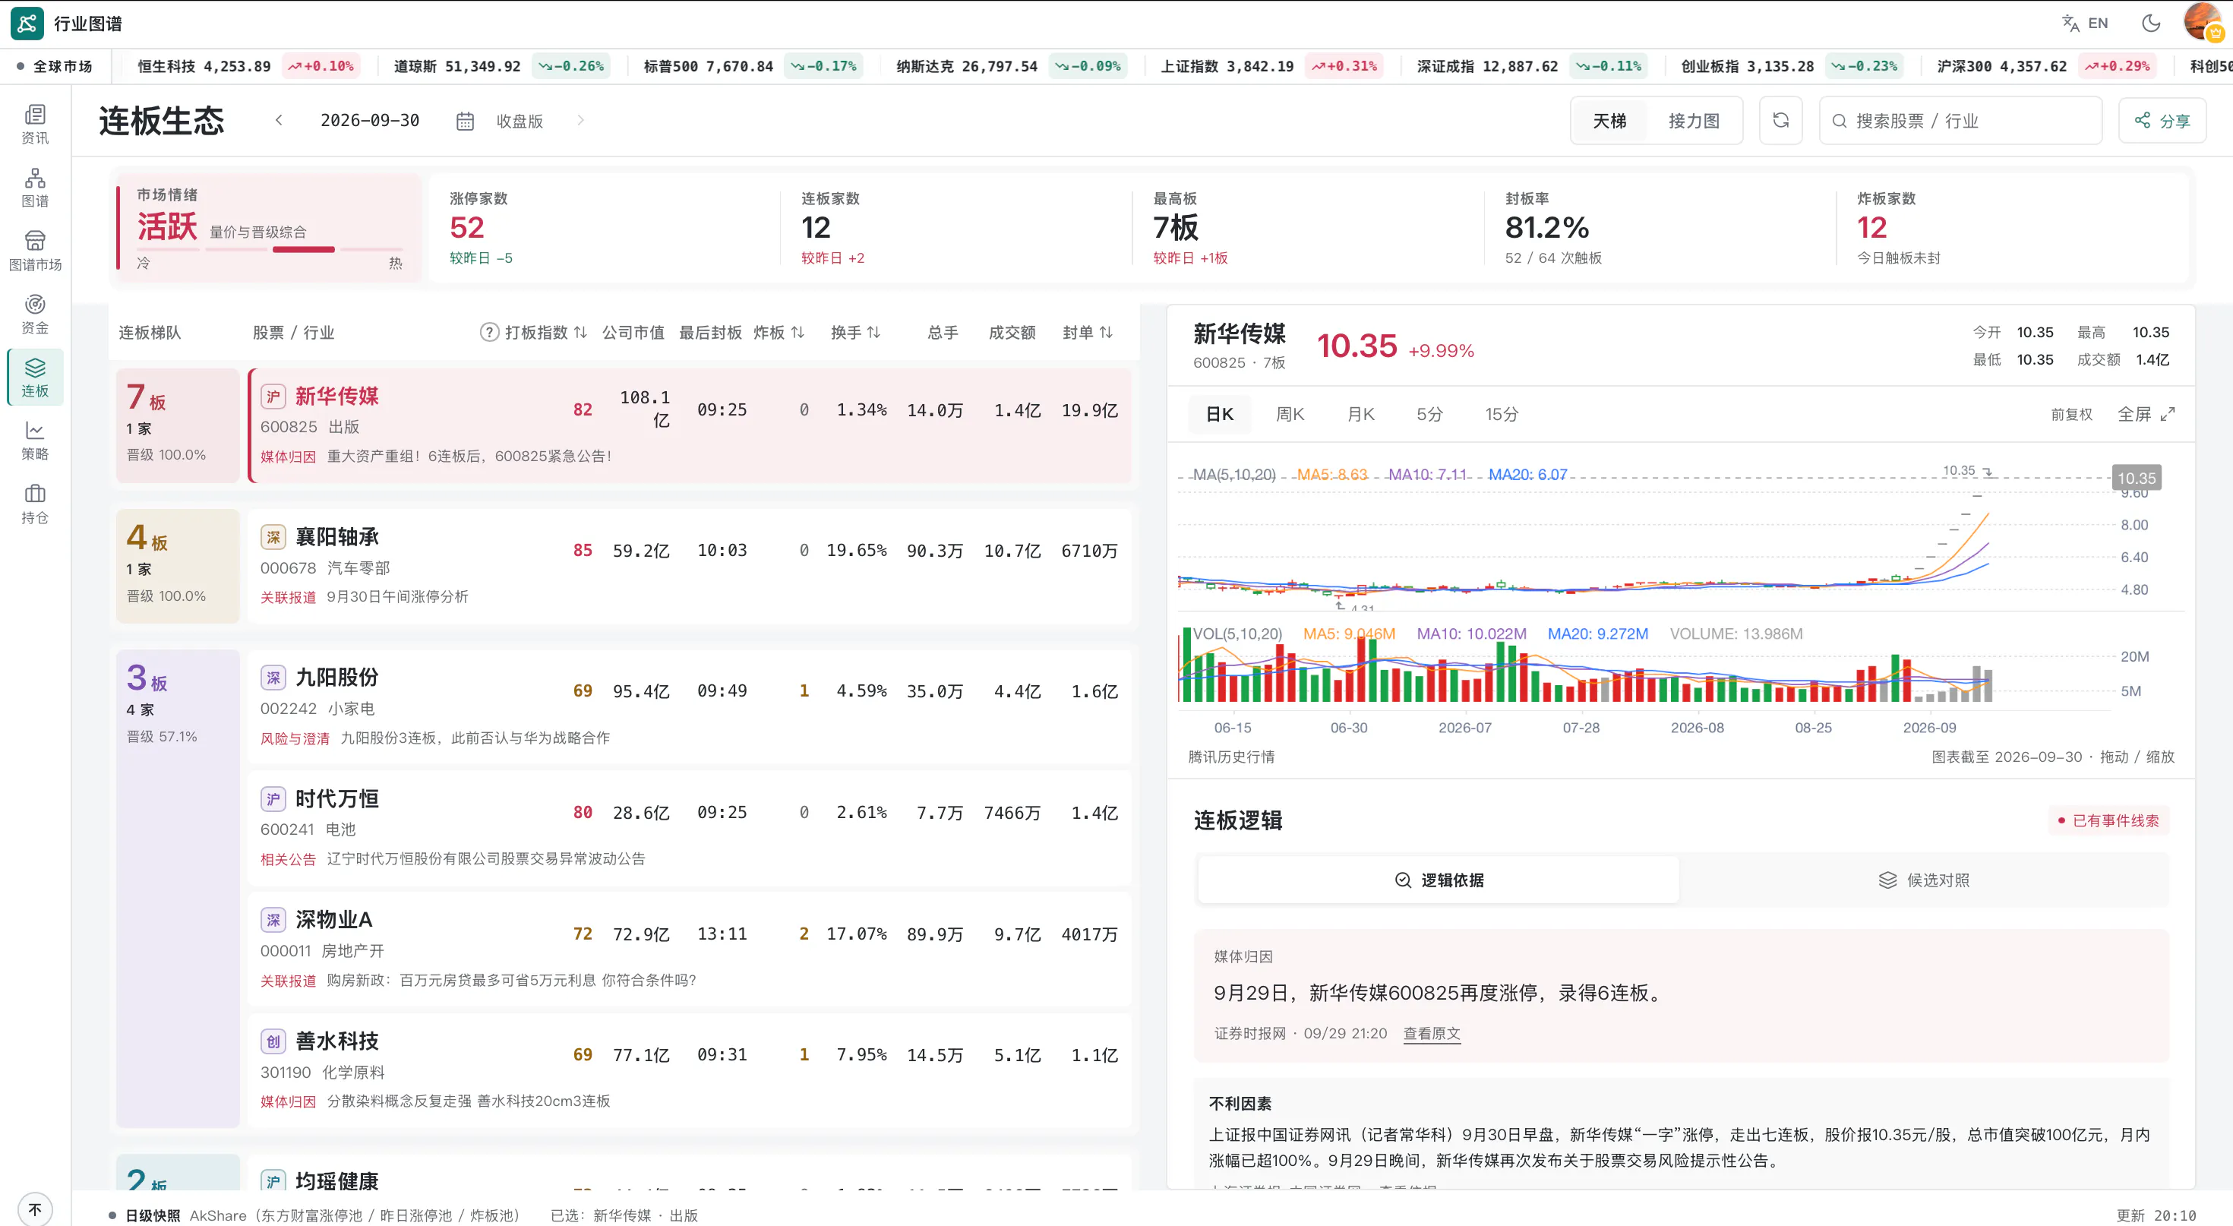Sort by 打板指数 column

(x=546, y=332)
